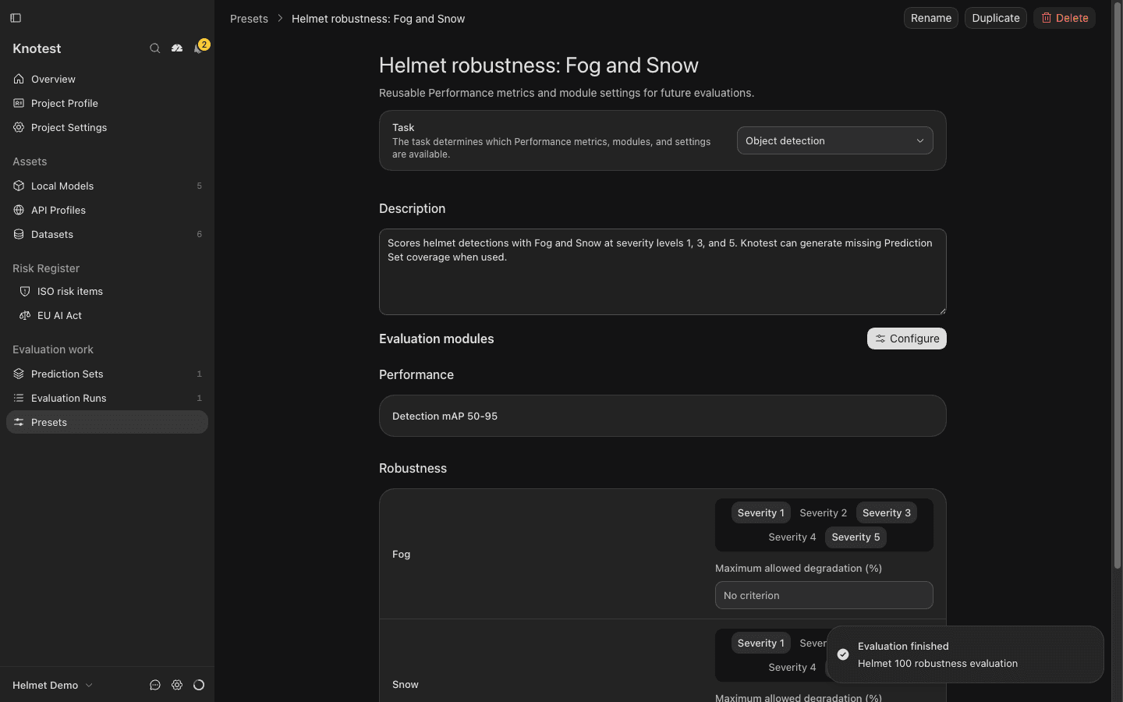This screenshot has height=702, width=1123.
Task: Edit the Description text area
Action: pos(663,271)
